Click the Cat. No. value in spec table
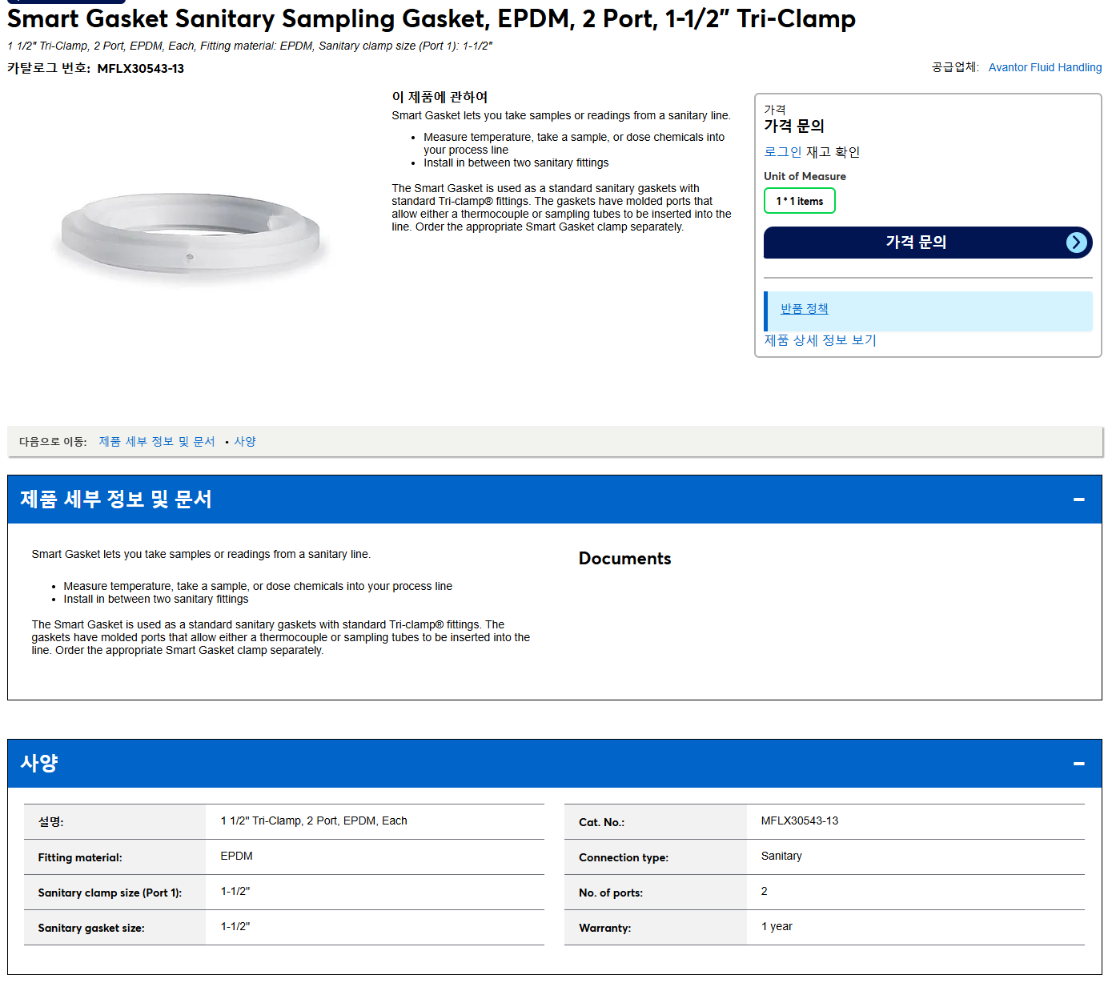 coord(799,820)
